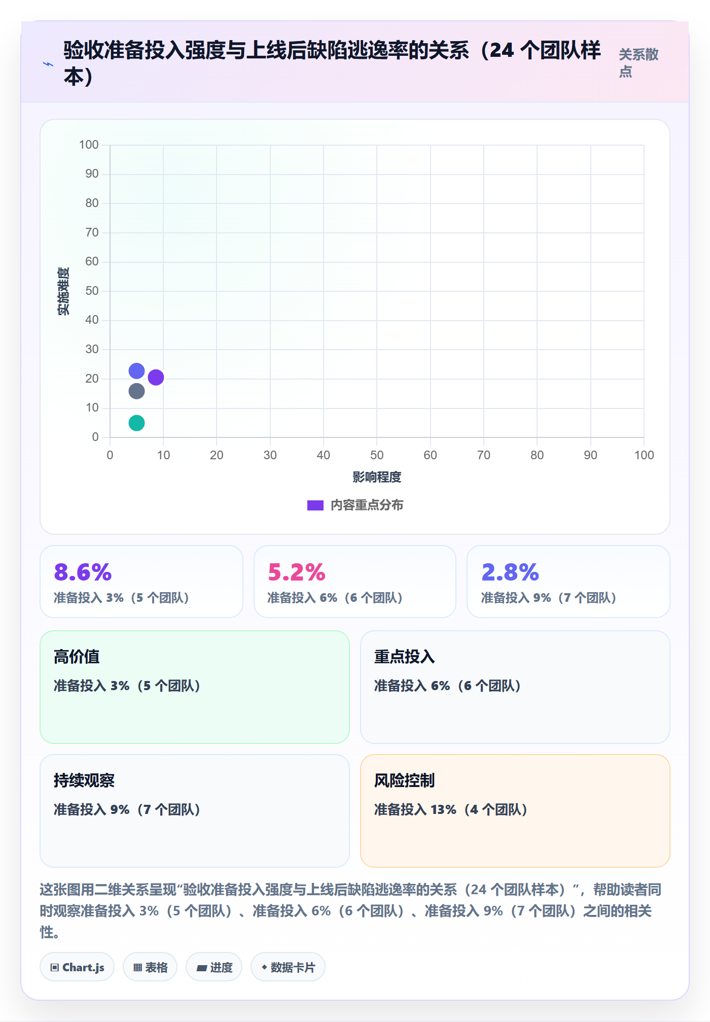Click the 表格 tag chip
Image resolution: width=710 pixels, height=1022 pixels.
coord(150,967)
